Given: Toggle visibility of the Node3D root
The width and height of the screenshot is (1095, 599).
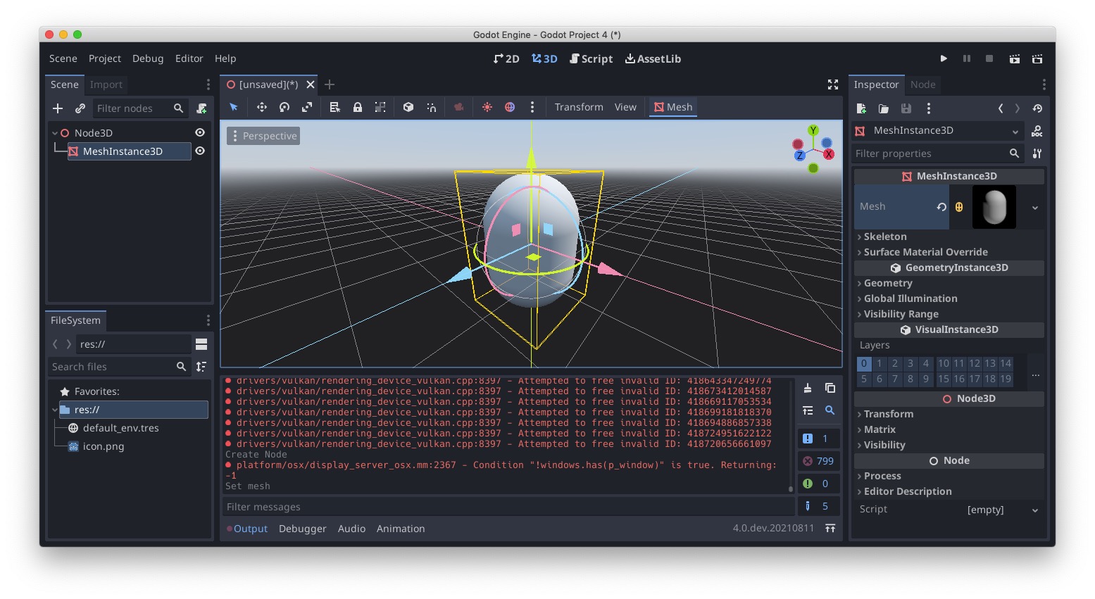Looking at the screenshot, I should pyautogui.click(x=199, y=132).
